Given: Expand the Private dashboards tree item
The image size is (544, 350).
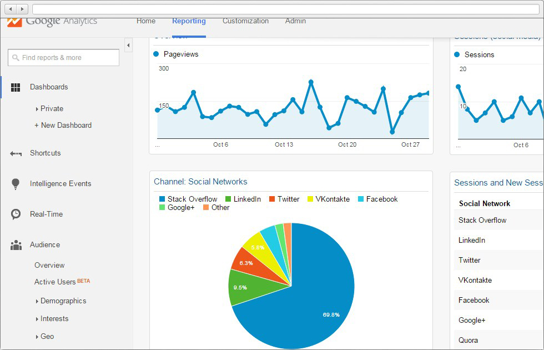Looking at the screenshot, I should coord(37,109).
